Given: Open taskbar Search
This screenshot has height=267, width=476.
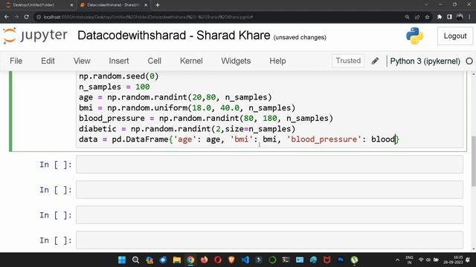Looking at the screenshot, I should click(x=135, y=260).
